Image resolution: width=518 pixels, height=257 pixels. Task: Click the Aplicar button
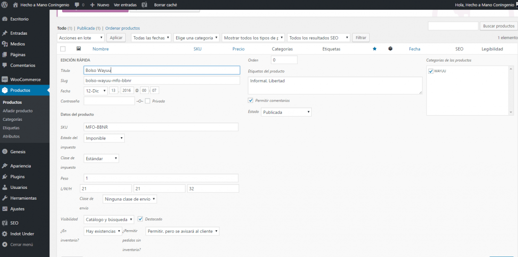click(116, 38)
